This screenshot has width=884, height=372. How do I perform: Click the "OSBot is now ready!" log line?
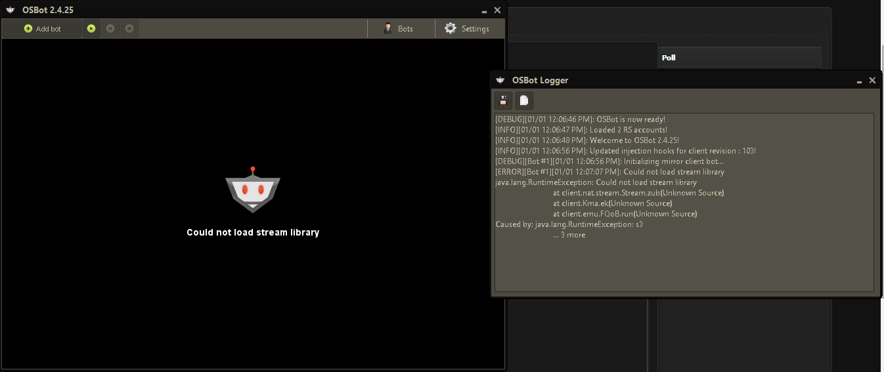(580, 119)
